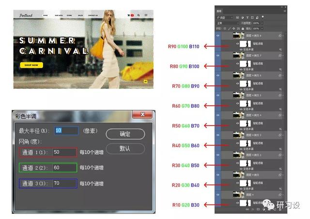Image resolution: width=310 pixels, height=219 pixels.
Task: Toggle the layer filter on/off switch
Action: click(x=263, y=16)
